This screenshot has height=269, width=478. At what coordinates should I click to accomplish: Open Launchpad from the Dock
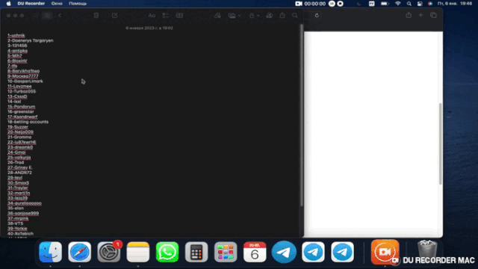pos(226,252)
